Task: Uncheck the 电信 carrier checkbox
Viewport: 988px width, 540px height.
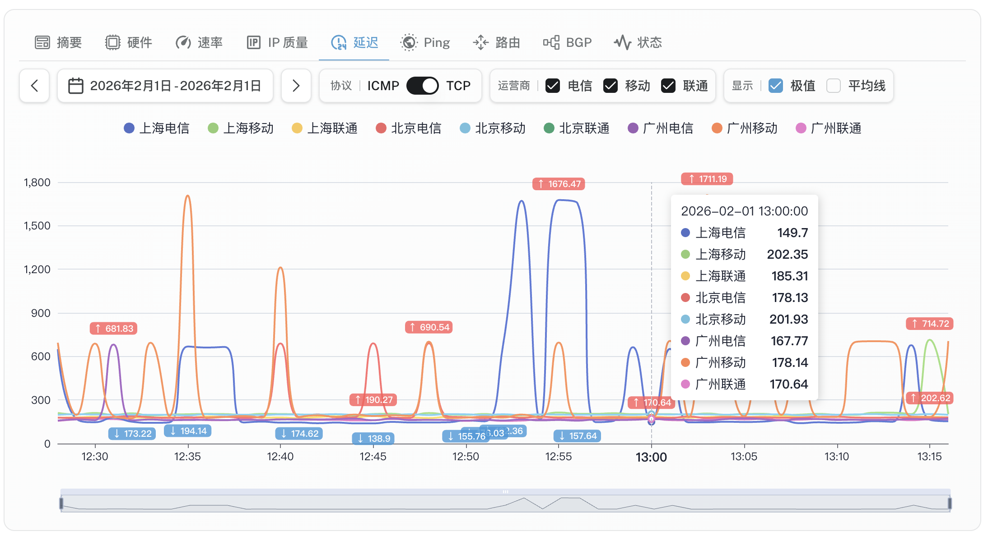Action: coord(553,86)
